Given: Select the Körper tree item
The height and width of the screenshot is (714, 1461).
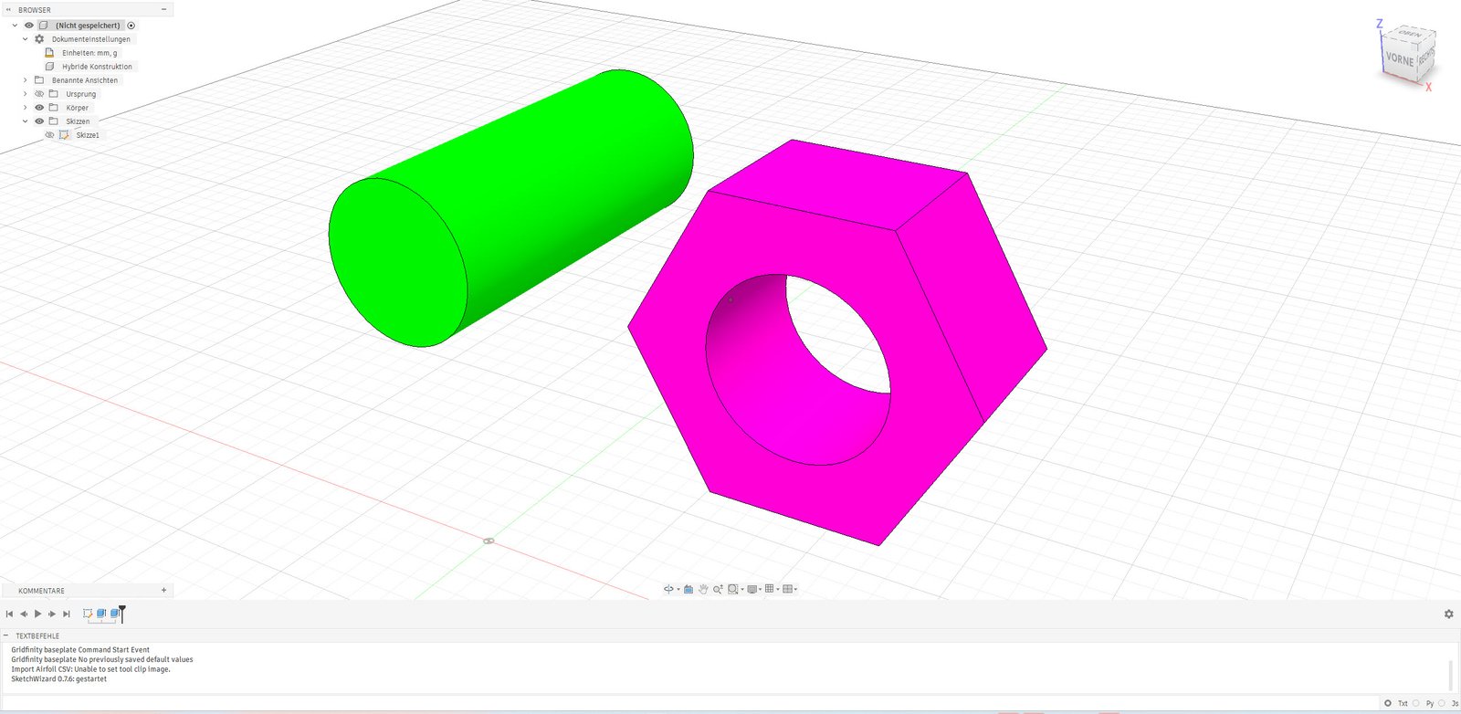Looking at the screenshot, I should (77, 108).
